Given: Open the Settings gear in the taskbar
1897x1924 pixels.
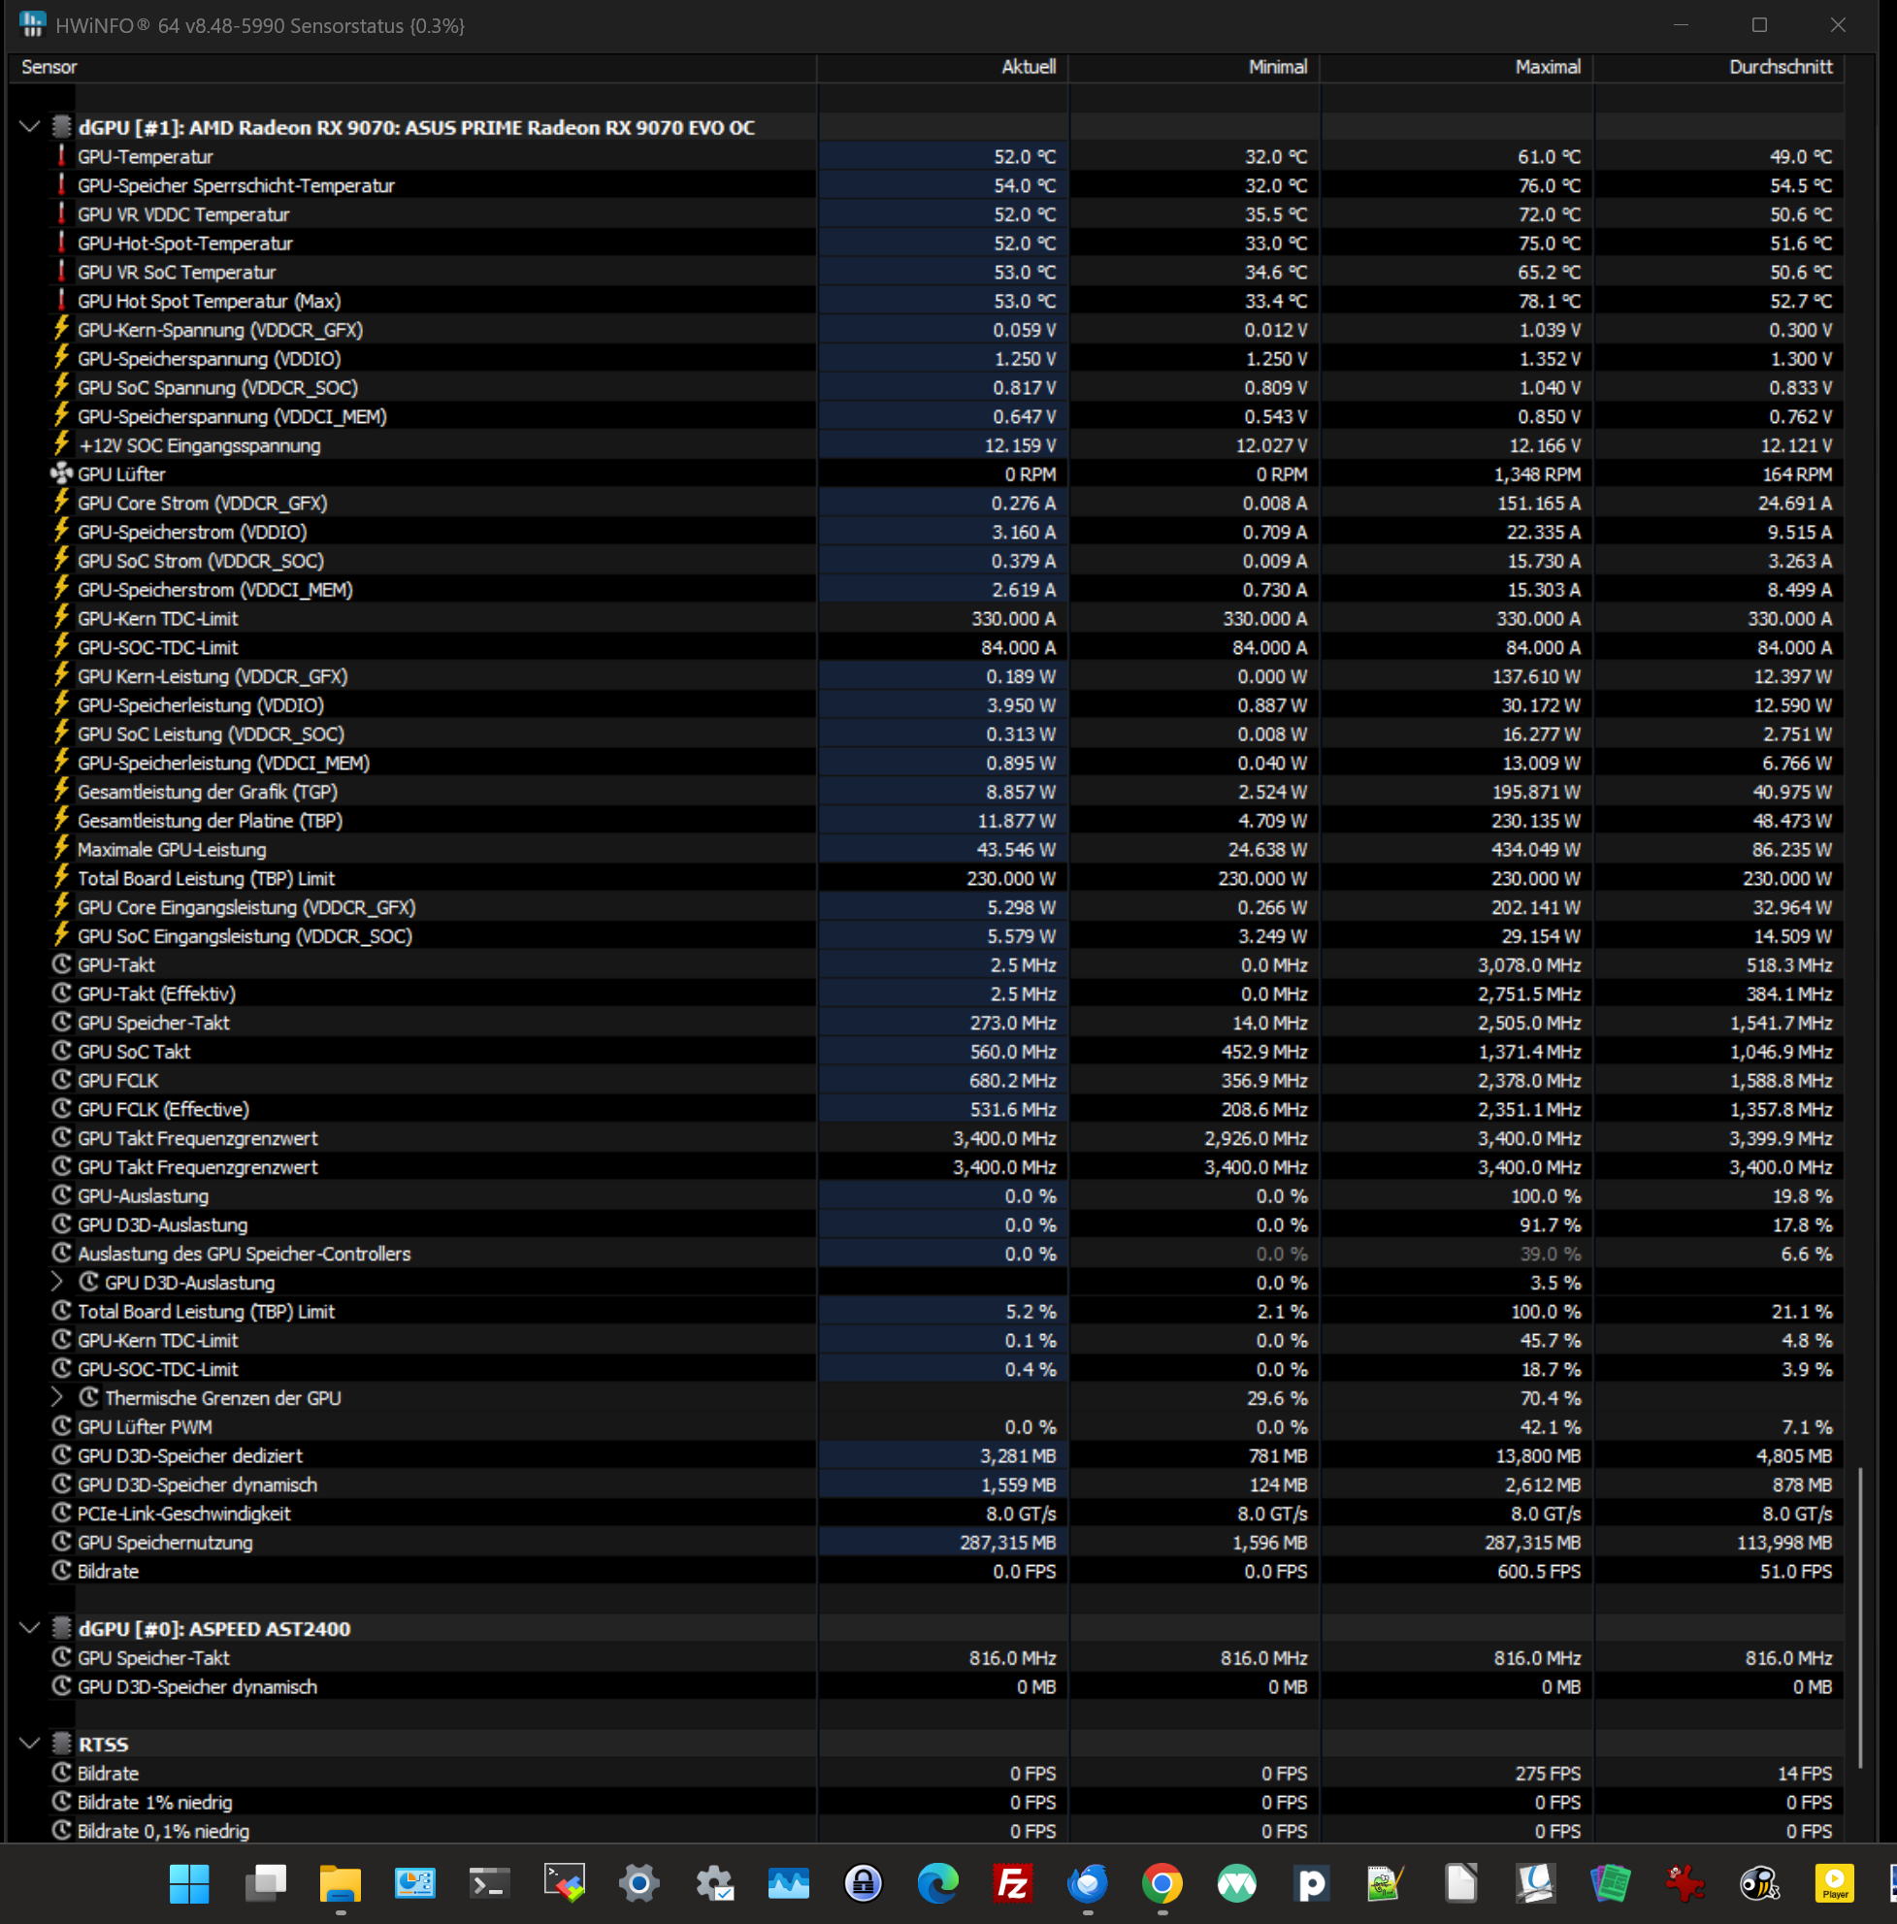Looking at the screenshot, I should tap(639, 1883).
